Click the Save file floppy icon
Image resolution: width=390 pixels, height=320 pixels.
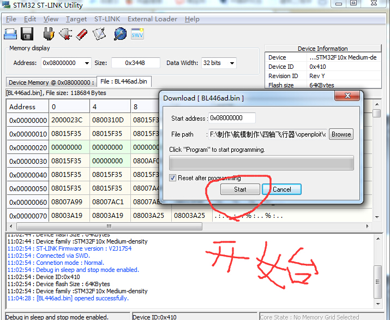[x=27, y=34]
